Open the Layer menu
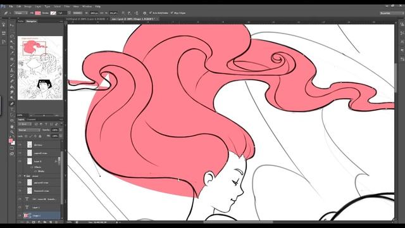The image size is (405, 228). pyautogui.click(x=38, y=6)
